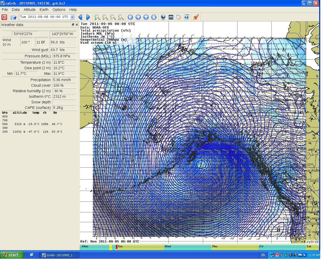Click the red power quit icon
Viewport: 324px width, 261px height.
(x=4, y=17)
